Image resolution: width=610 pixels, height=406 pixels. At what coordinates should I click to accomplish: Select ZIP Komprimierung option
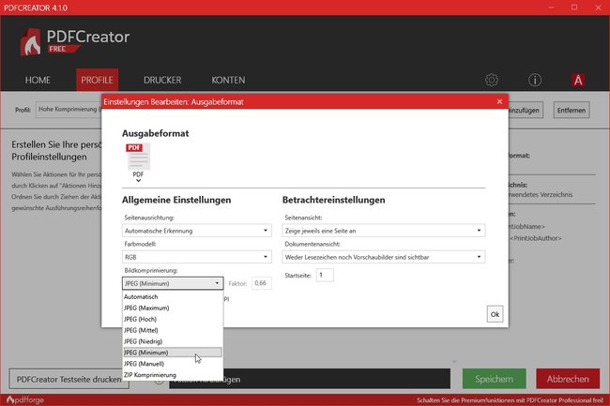(173, 375)
